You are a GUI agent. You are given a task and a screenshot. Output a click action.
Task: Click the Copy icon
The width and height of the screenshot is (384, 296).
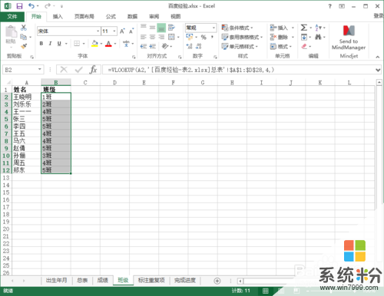tap(23, 37)
